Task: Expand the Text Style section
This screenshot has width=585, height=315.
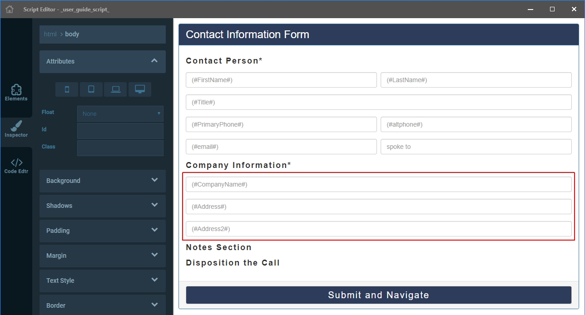Action: coord(103,281)
